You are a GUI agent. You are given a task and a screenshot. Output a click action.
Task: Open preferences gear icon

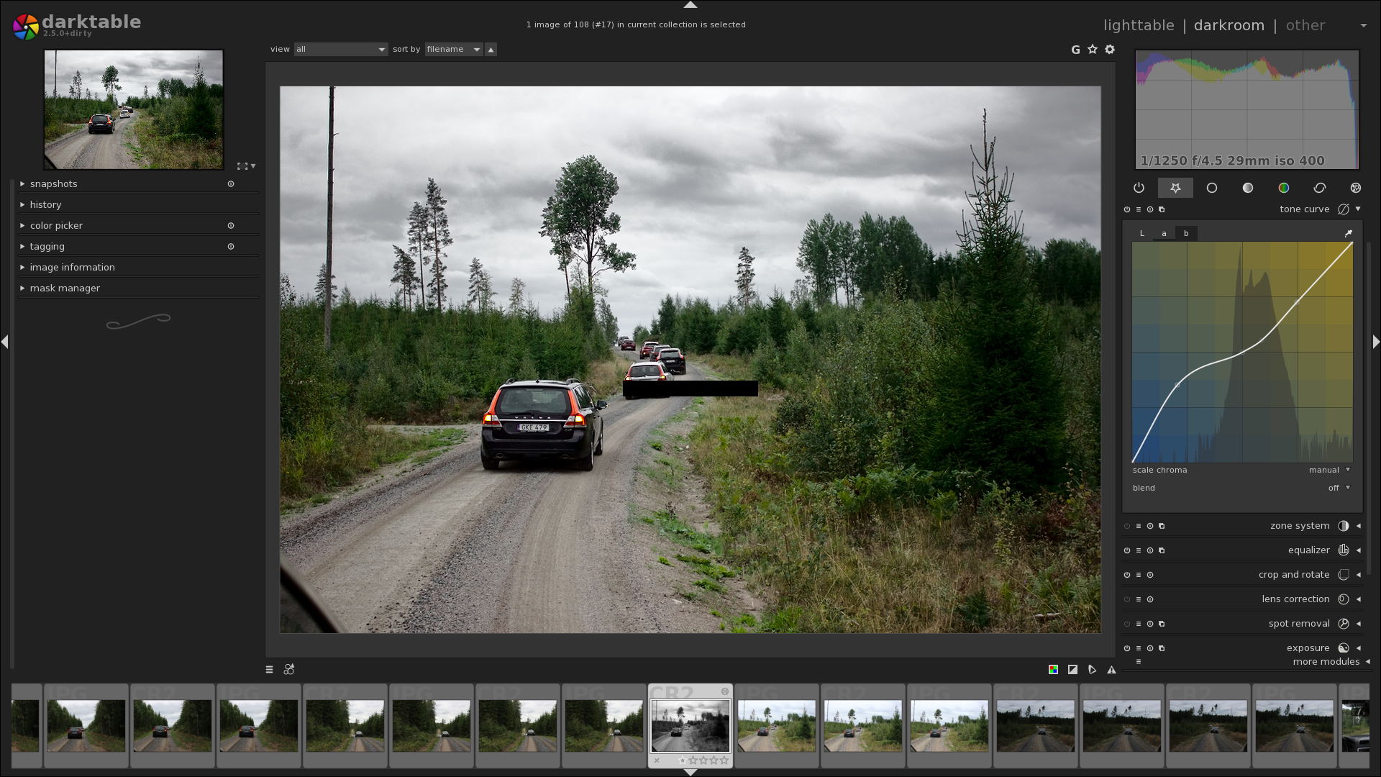click(x=1110, y=49)
